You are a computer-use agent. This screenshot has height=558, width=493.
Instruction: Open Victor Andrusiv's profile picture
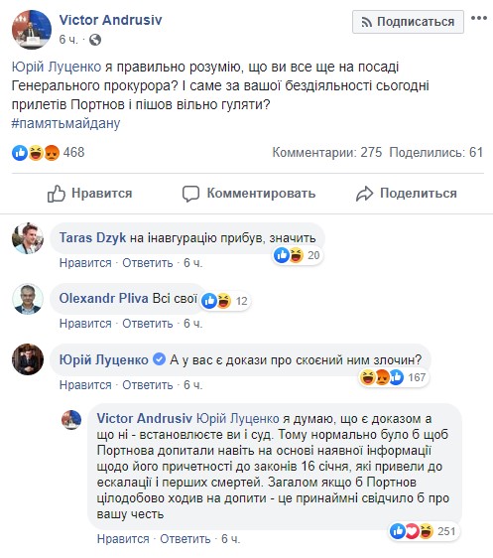[x=32, y=29]
